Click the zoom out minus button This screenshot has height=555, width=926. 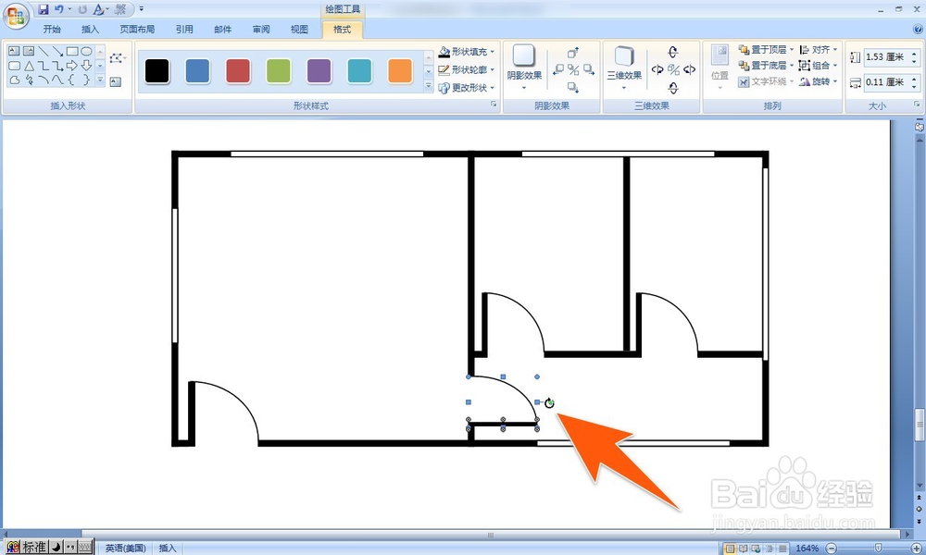pyautogui.click(x=831, y=549)
